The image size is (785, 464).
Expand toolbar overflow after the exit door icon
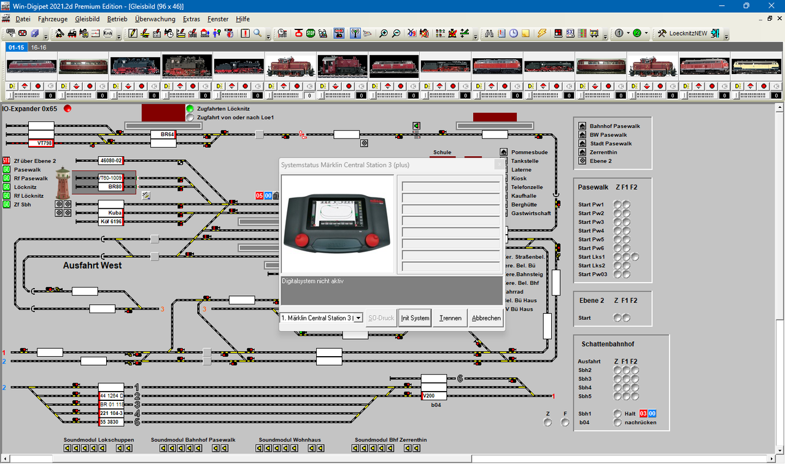pos(727,36)
